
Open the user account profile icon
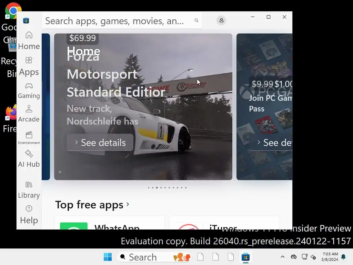[x=221, y=20]
